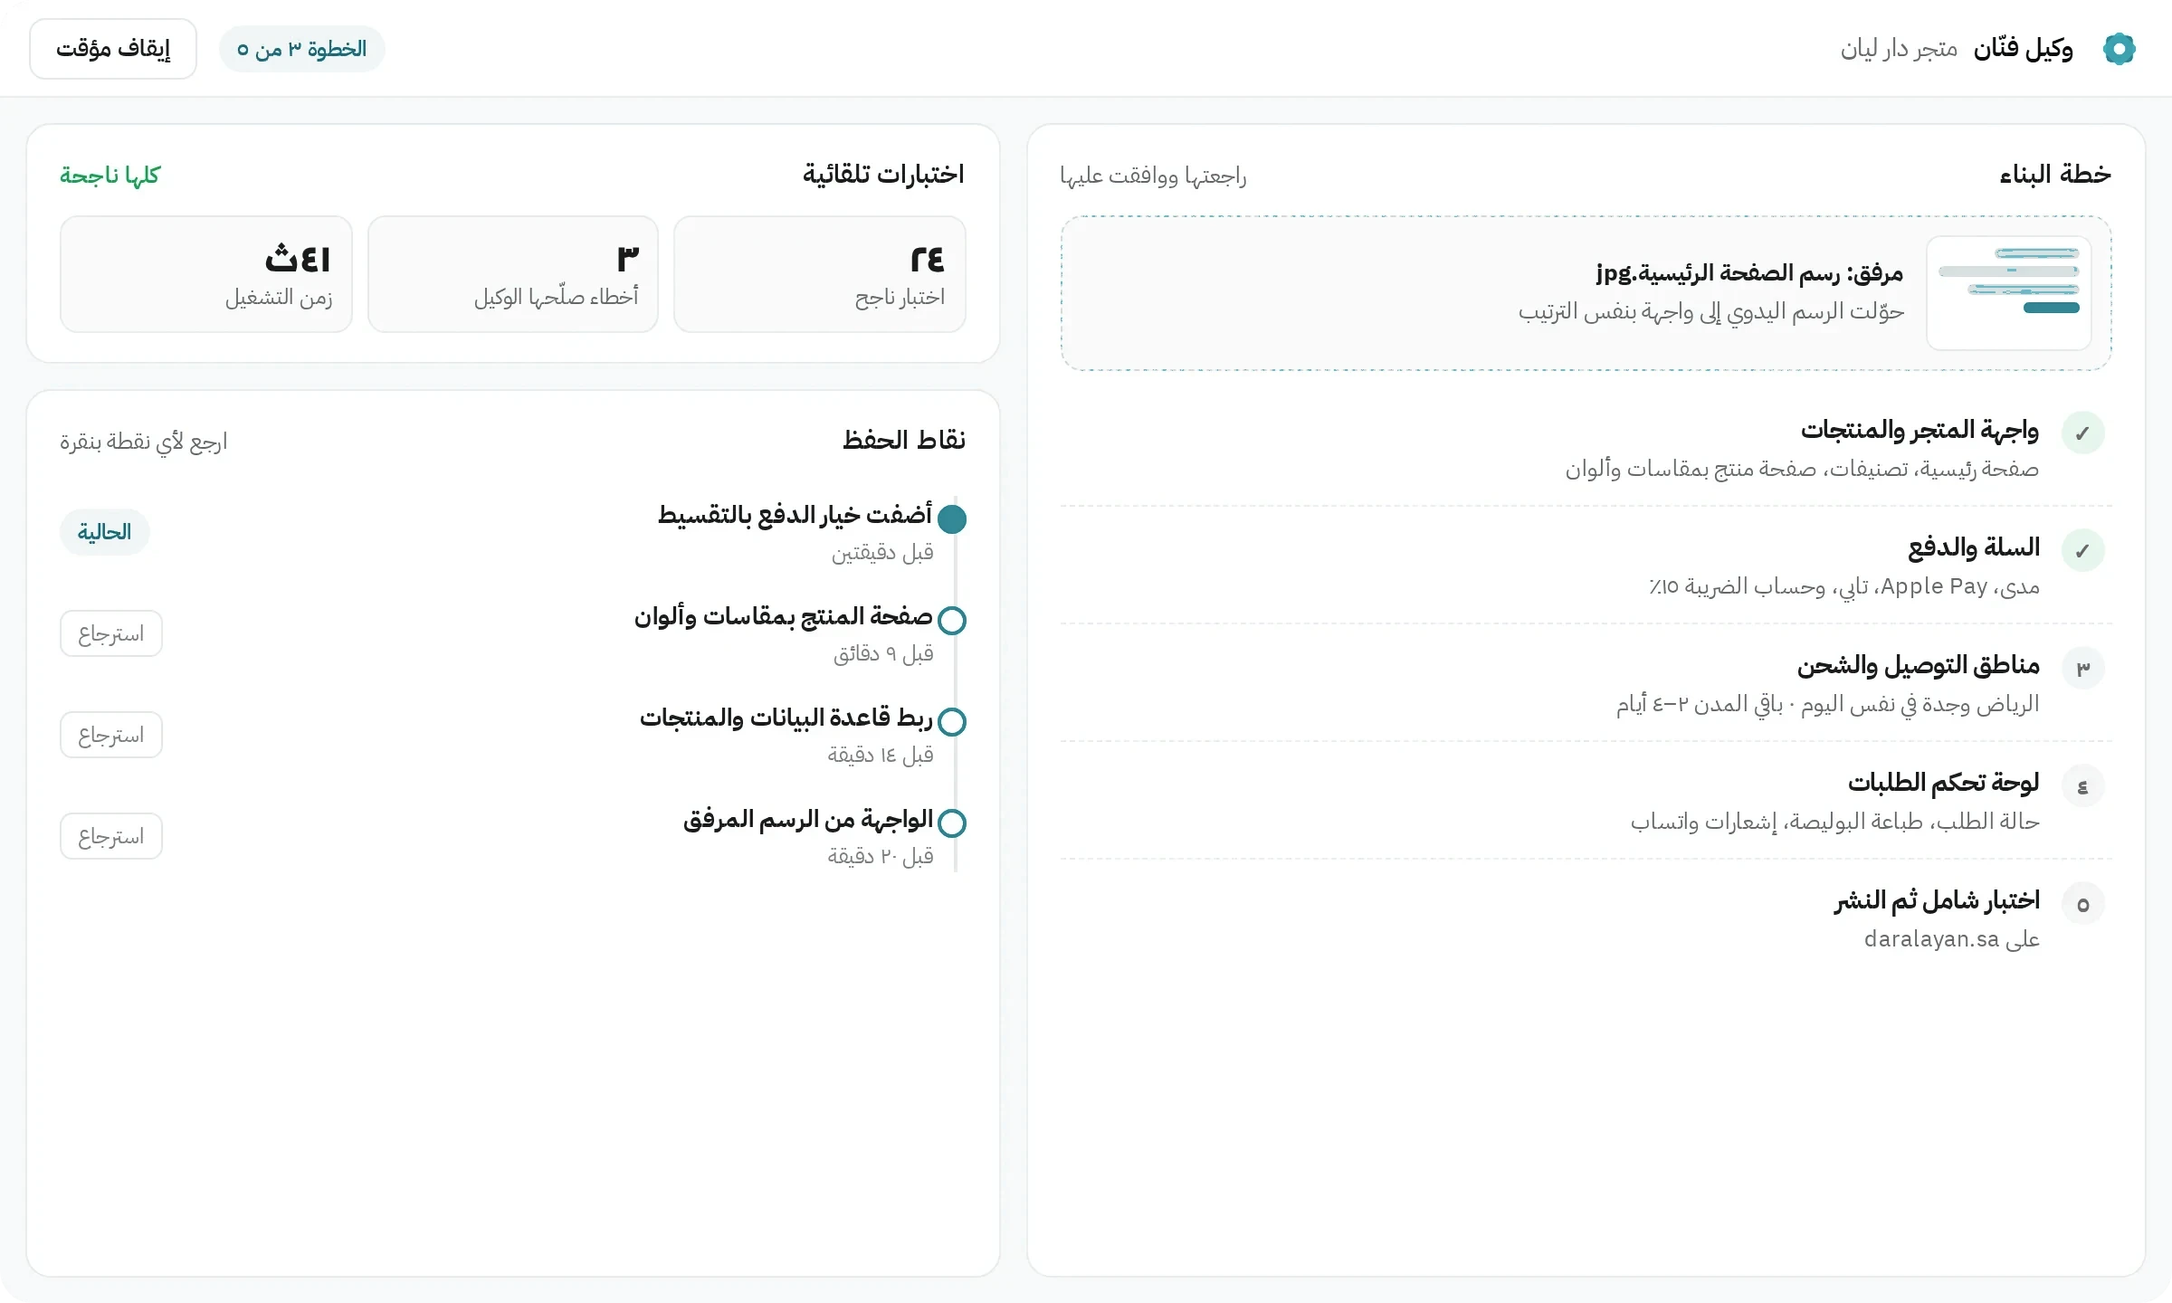
Task: Click the ارجع لأي نقطة بنقرة hint
Action: click(144, 442)
